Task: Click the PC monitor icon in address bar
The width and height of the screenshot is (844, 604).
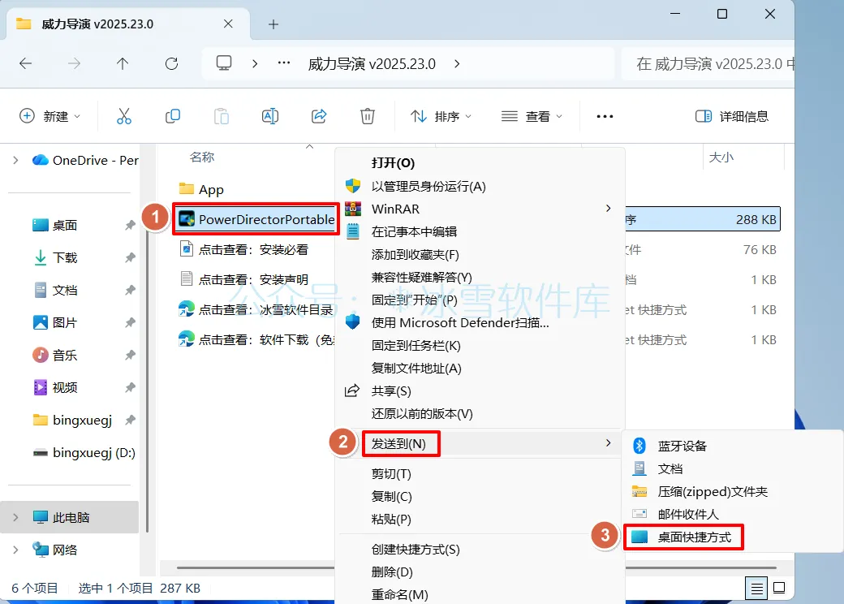Action: (x=224, y=63)
